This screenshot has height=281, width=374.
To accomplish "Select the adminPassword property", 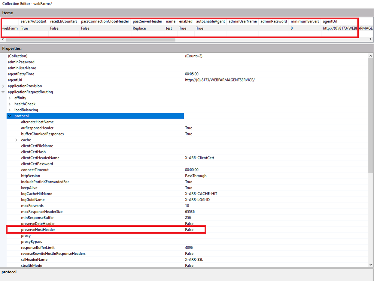I will 21,62.
